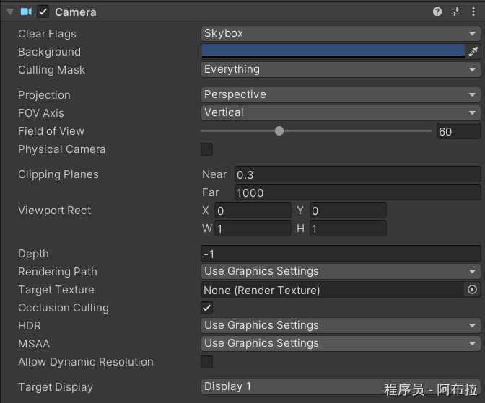Click the Camera component icon
Screen dimensions: 485x403
click(x=27, y=12)
